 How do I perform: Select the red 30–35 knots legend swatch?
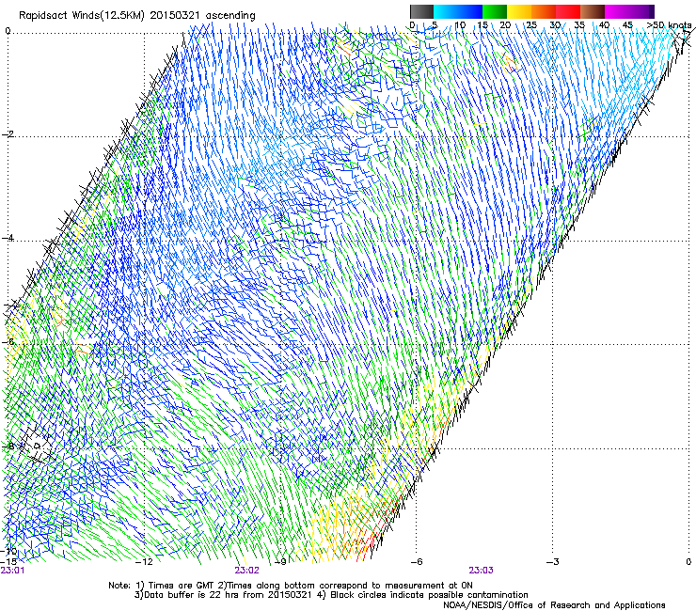point(568,11)
